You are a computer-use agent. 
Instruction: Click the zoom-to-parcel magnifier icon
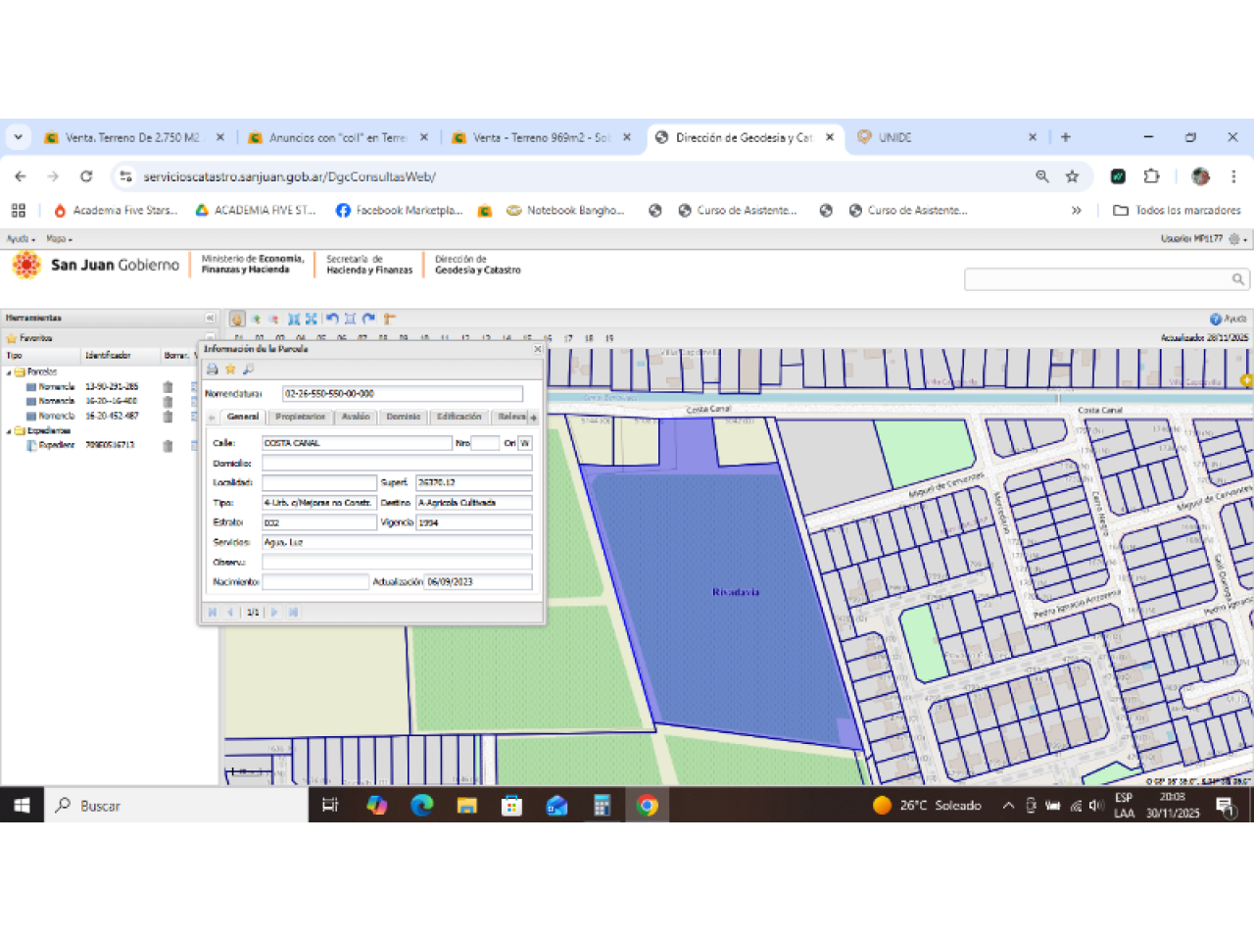pyautogui.click(x=248, y=370)
